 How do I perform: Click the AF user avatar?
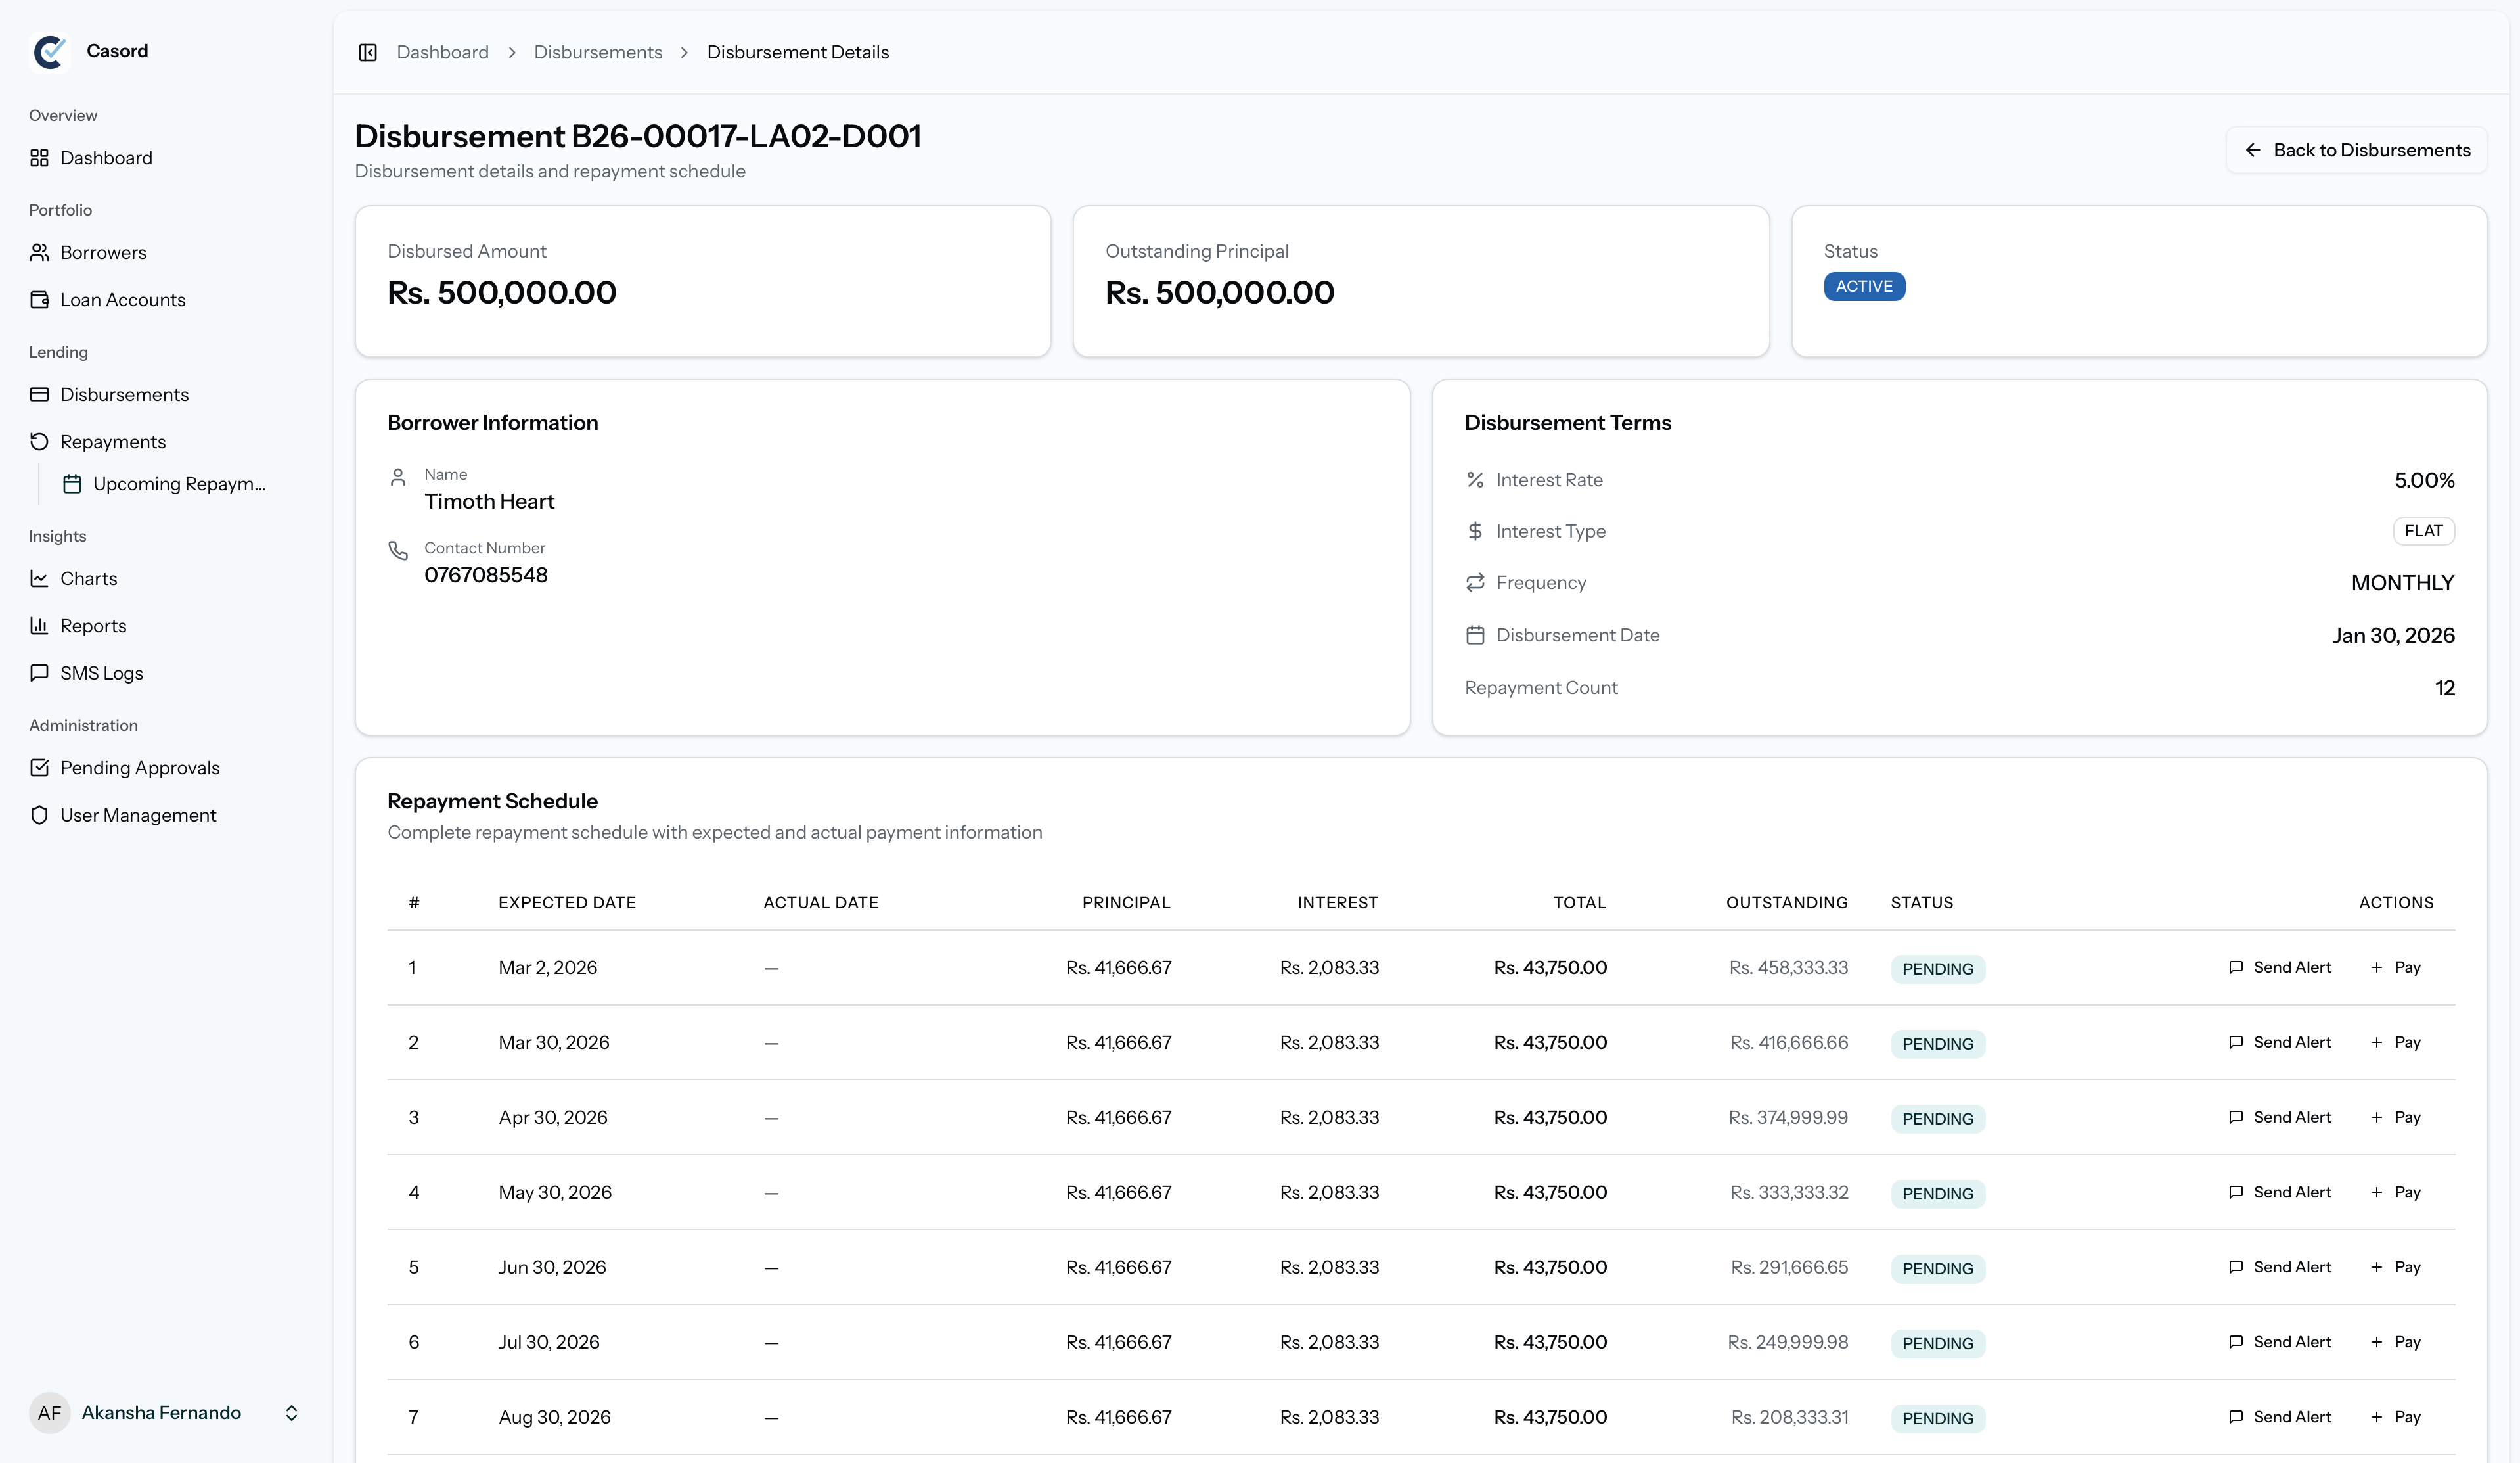coord(49,1412)
